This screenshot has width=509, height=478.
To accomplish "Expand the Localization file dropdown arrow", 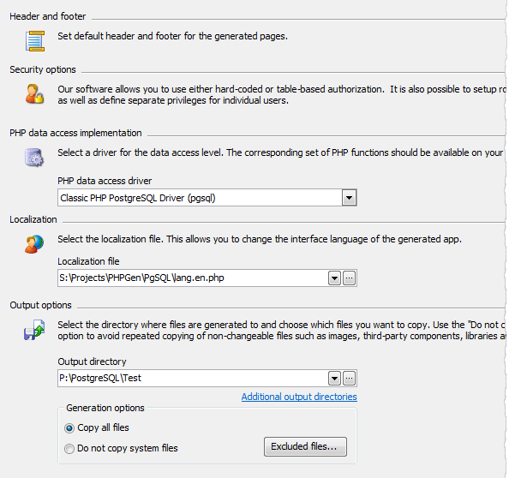I will coord(334,278).
